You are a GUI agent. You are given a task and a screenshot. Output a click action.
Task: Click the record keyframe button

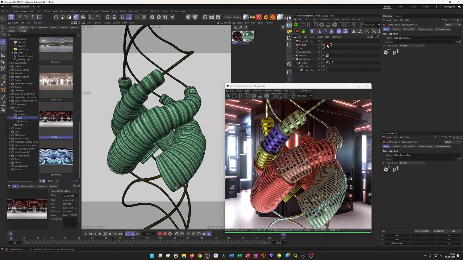click(x=160, y=234)
